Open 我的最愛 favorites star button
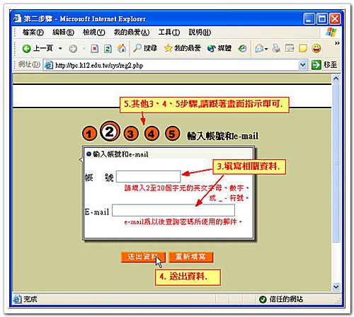This screenshot has width=354, height=317. [x=182, y=48]
